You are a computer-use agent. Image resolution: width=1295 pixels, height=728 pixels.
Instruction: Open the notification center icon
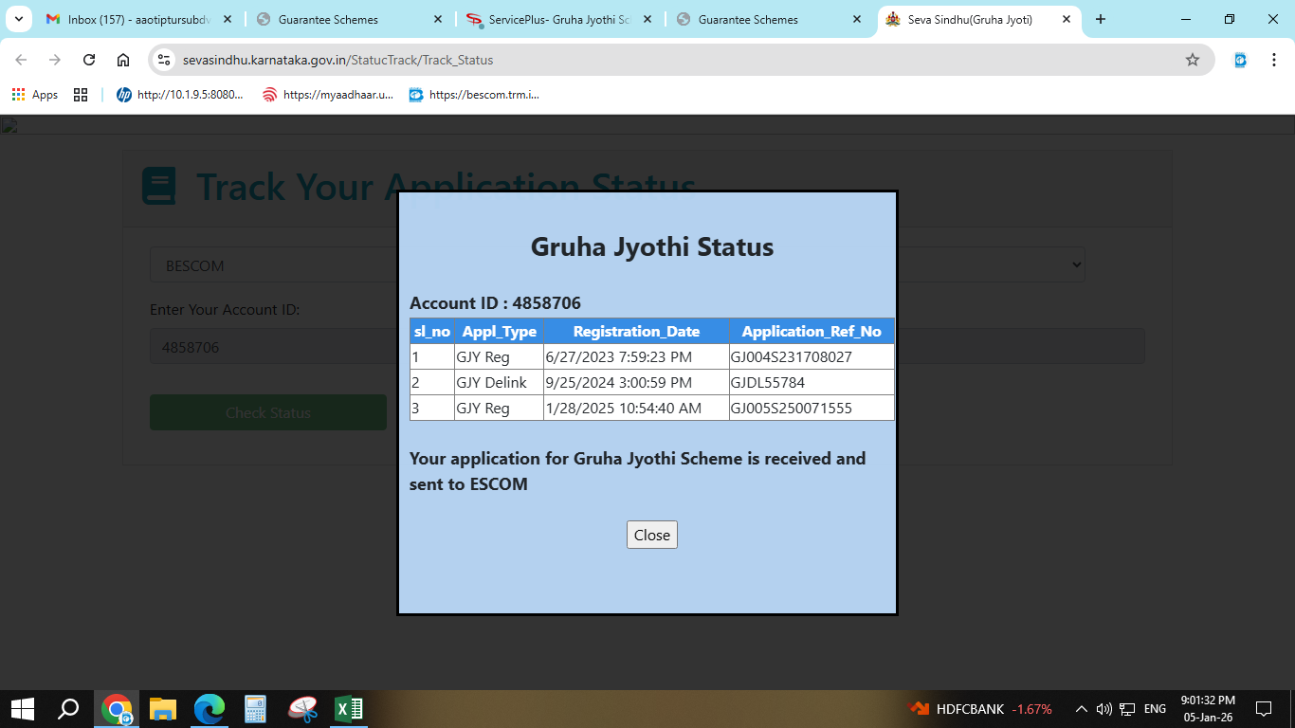pos(1263,708)
